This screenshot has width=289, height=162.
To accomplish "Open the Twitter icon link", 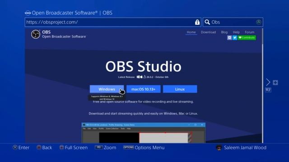I will (x=235, y=38).
